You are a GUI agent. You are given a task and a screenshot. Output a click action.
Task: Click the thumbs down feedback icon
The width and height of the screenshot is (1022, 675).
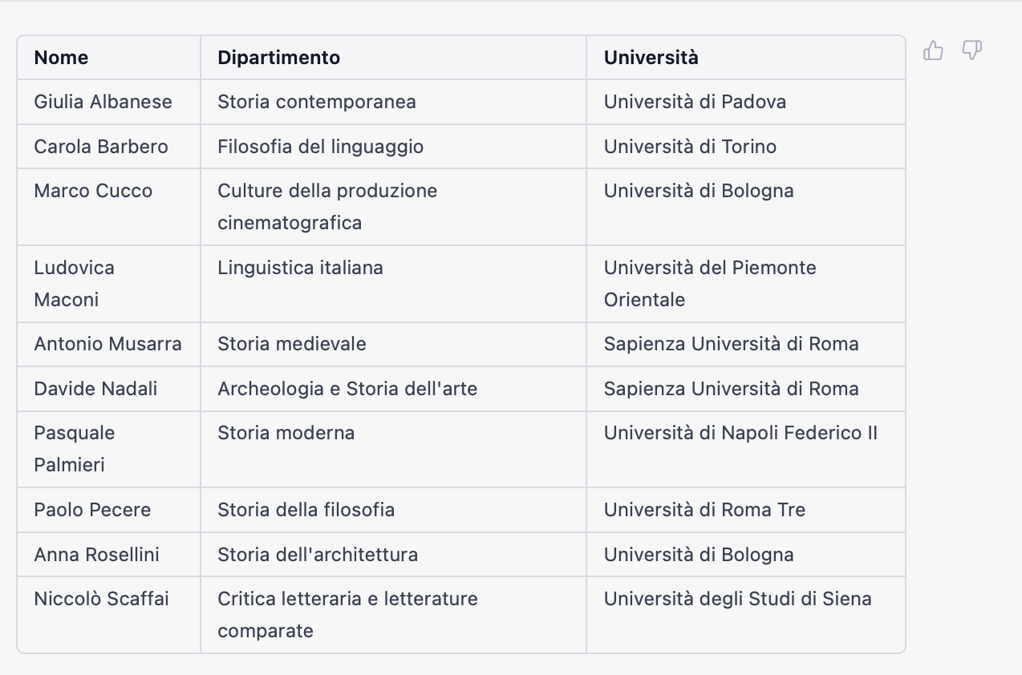[971, 51]
